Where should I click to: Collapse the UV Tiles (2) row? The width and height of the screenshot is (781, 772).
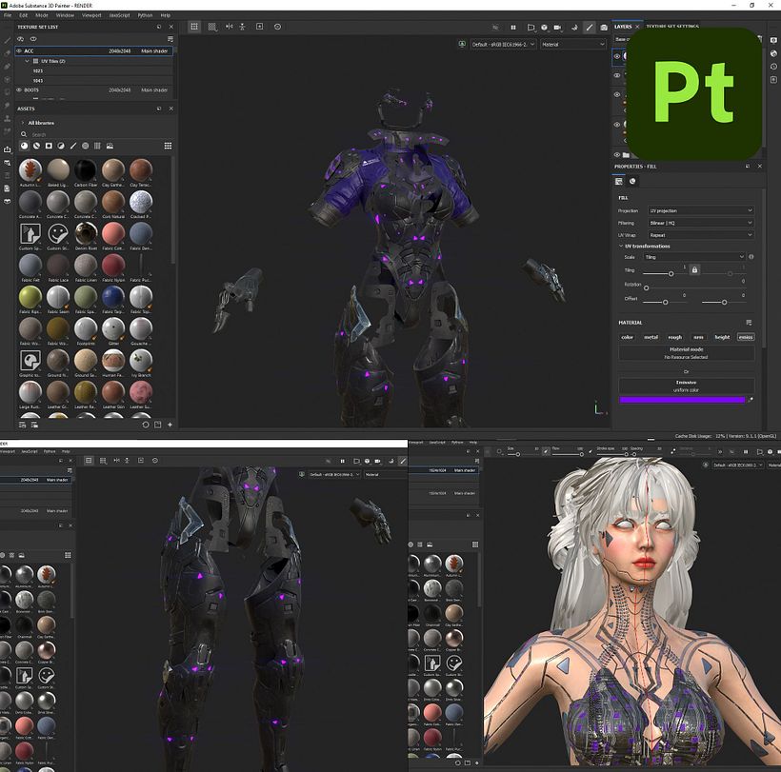(27, 61)
